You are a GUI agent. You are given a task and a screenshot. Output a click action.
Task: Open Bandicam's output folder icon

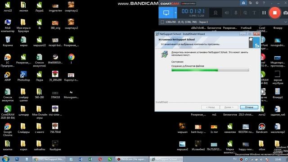coord(250,3)
